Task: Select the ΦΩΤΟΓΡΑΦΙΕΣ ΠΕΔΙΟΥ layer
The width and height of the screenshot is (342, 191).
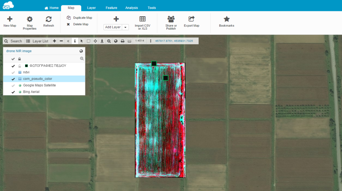Action: 48,66
